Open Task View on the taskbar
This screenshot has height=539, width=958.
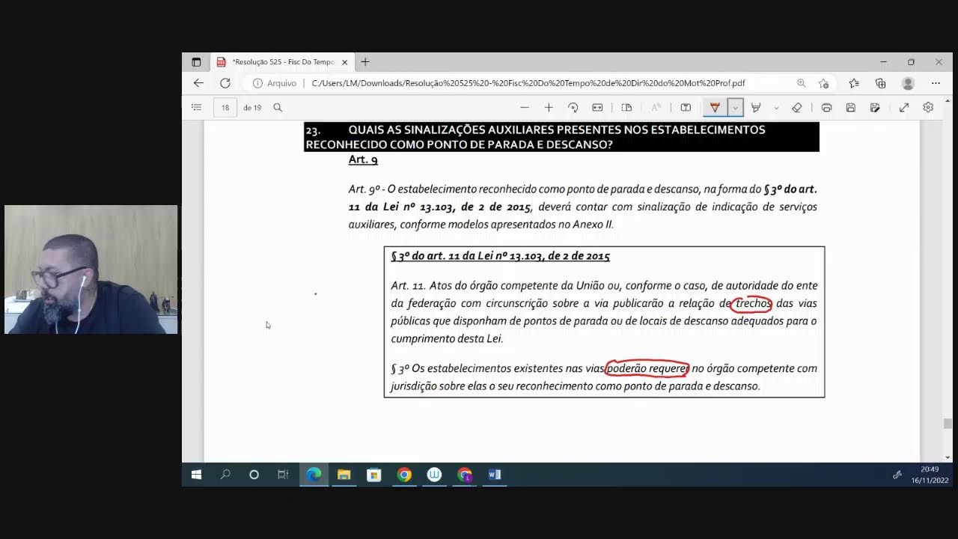[283, 475]
